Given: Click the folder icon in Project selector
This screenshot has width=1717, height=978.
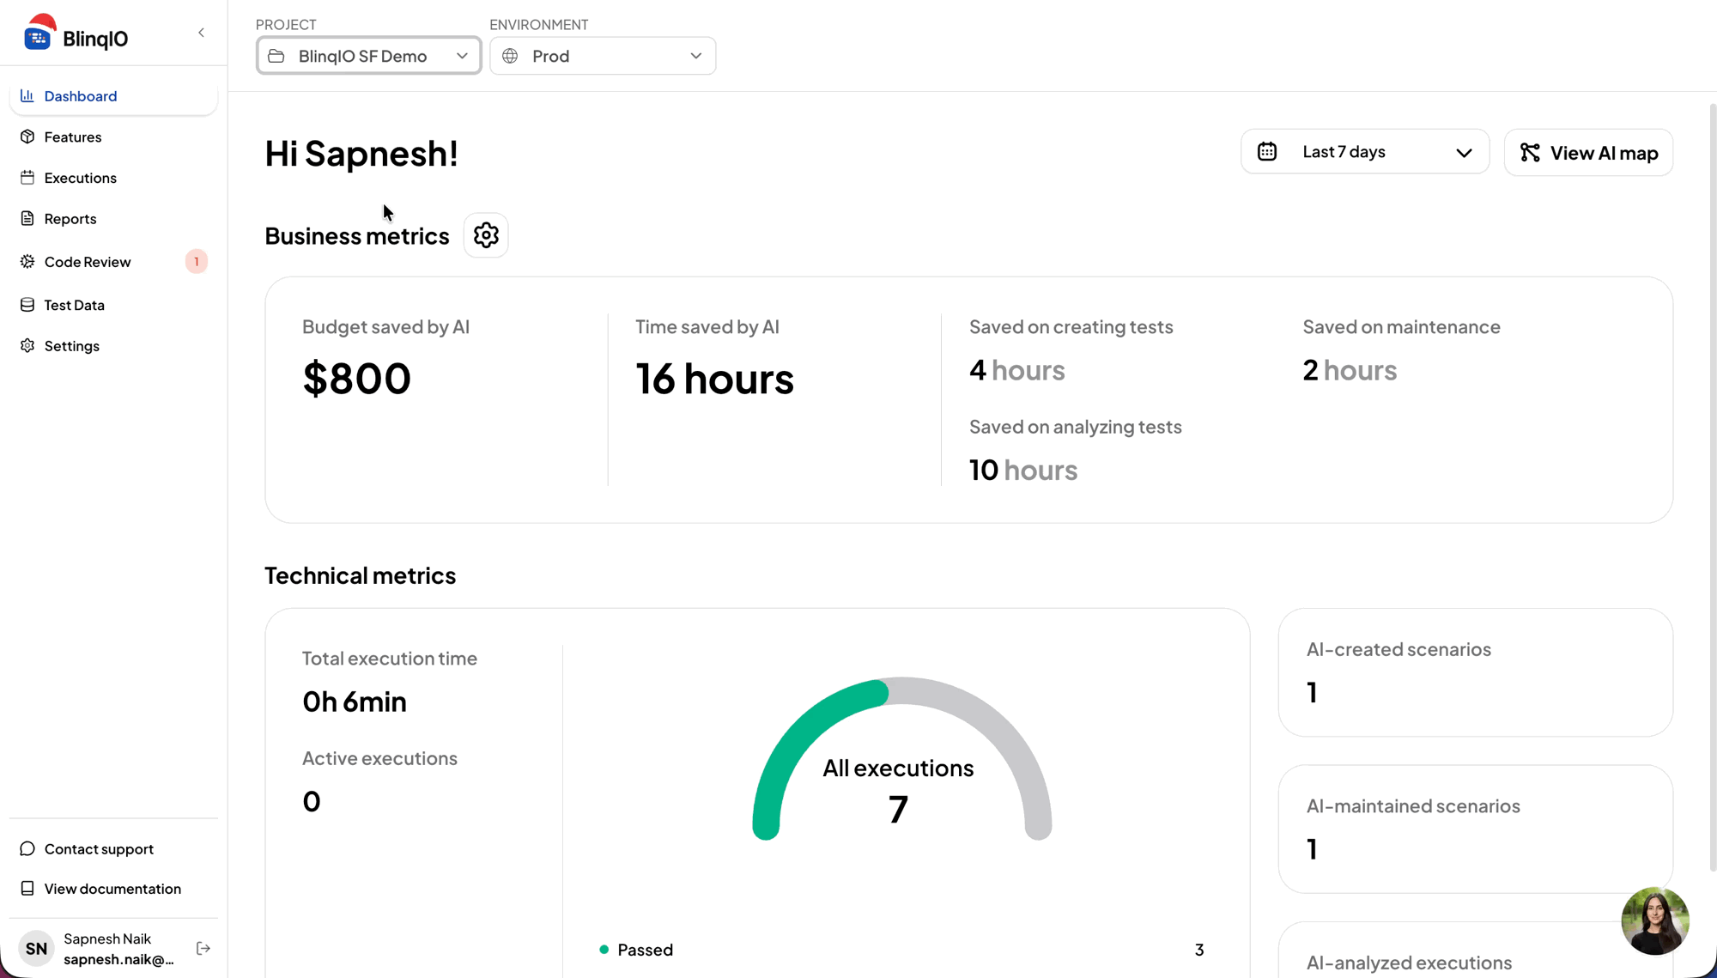Looking at the screenshot, I should click(x=276, y=56).
